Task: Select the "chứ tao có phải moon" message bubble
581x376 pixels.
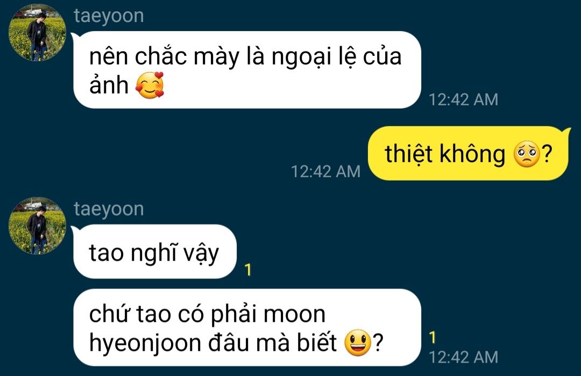Action: [x=247, y=328]
